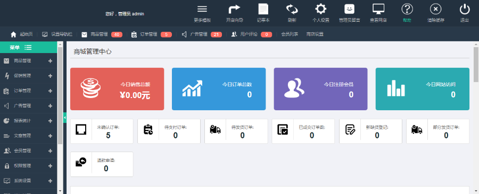This screenshot has height=194, width=479.
Task: Collapse the sidebar with green arrow handle
Action: click(65, 118)
